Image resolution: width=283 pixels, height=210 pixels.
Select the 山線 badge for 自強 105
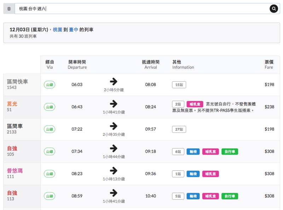(50, 151)
